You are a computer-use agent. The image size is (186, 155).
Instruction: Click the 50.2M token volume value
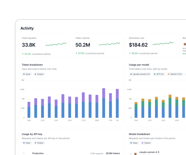(x=83, y=45)
